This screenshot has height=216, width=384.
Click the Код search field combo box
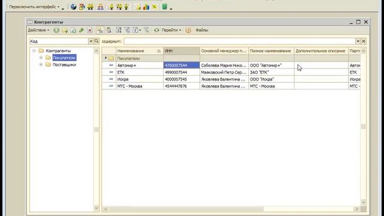59,41
